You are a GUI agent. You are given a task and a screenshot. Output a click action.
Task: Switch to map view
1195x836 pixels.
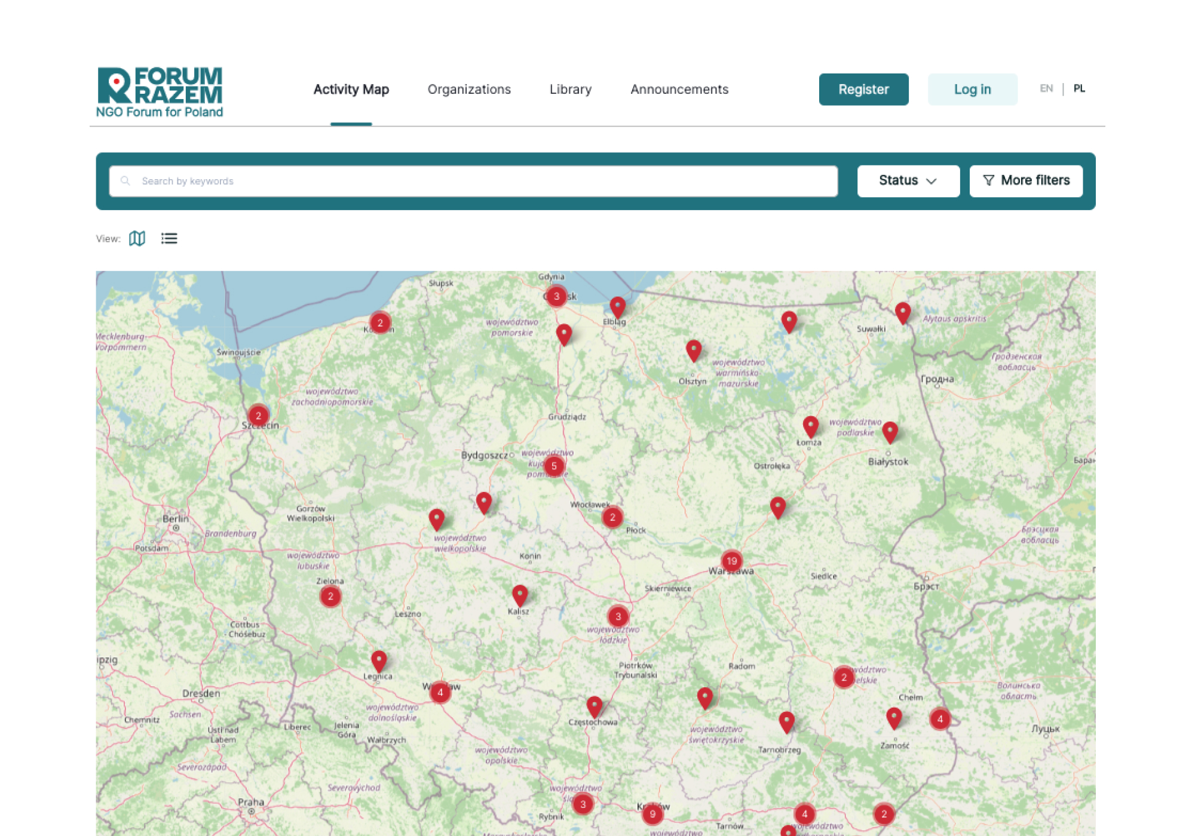click(137, 238)
